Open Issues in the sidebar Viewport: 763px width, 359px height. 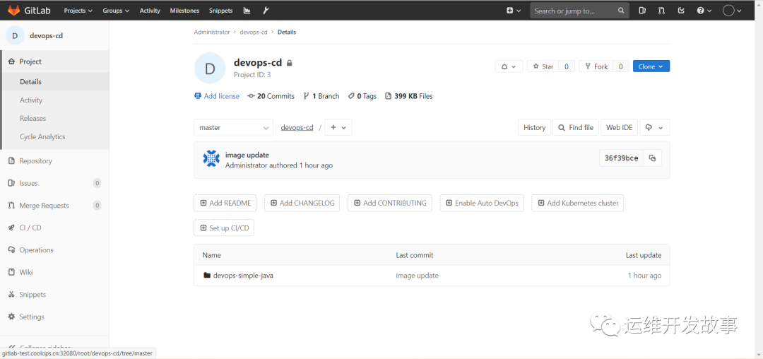click(54, 184)
